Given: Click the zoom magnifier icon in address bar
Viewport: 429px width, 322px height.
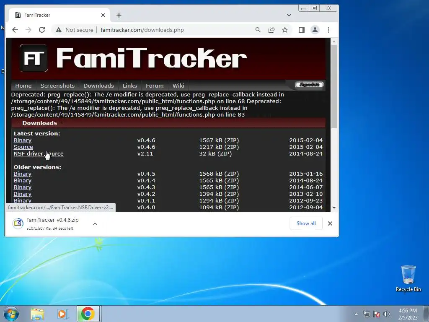Looking at the screenshot, I should [x=258, y=30].
